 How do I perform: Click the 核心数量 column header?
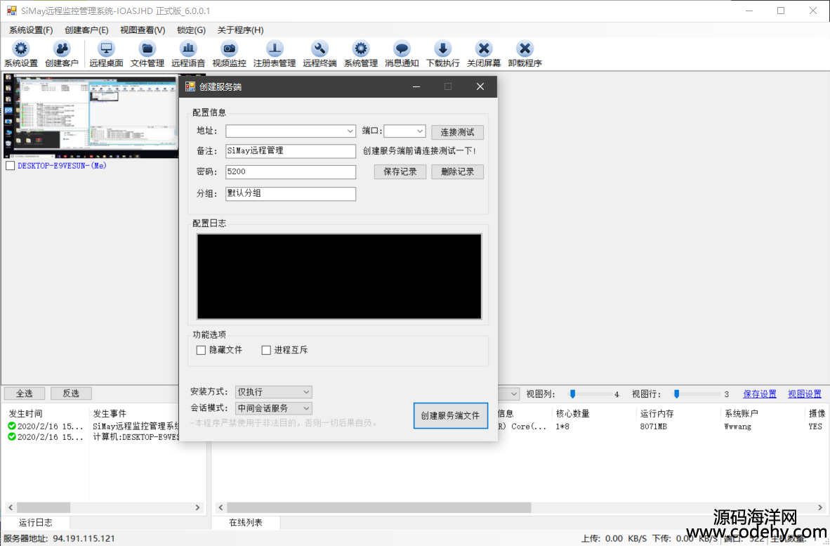573,414
